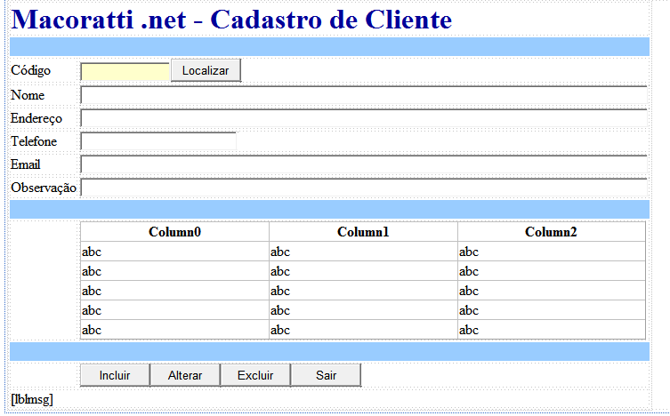Select the Column2 grid header
The width and height of the screenshot is (670, 416).
tap(551, 232)
